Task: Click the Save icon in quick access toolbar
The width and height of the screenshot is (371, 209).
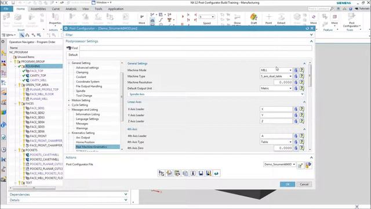Action: pyautogui.click(x=13, y=3)
